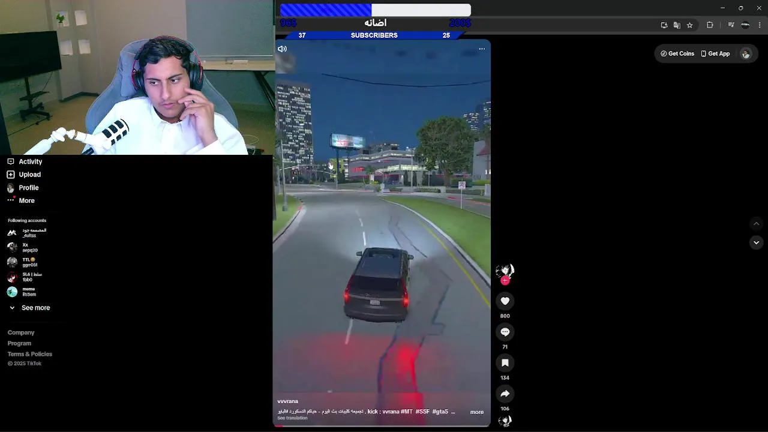Screen dimensions: 768x432
Task: Expand Terms & Policies footer section
Action: click(30, 354)
